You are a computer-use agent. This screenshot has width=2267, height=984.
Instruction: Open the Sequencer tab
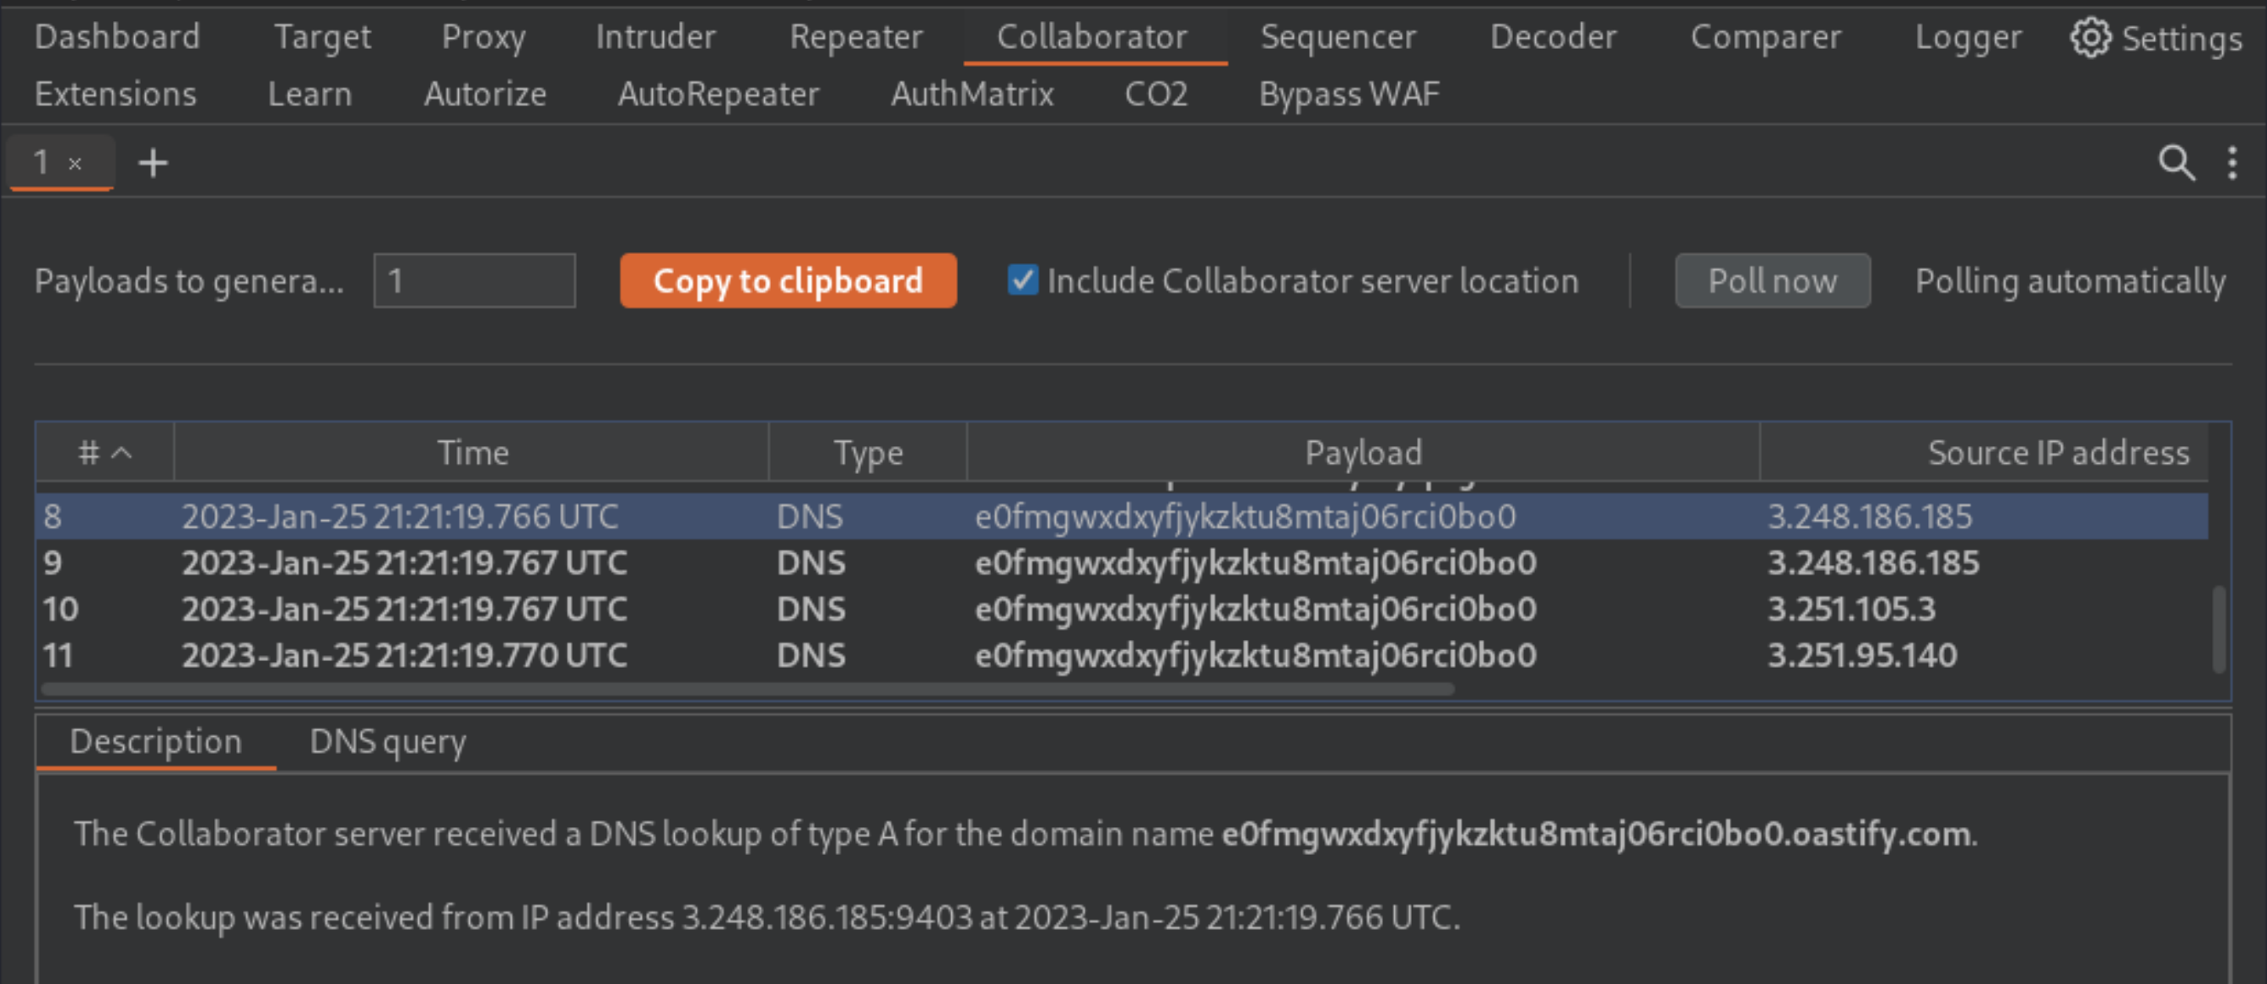1338,37
